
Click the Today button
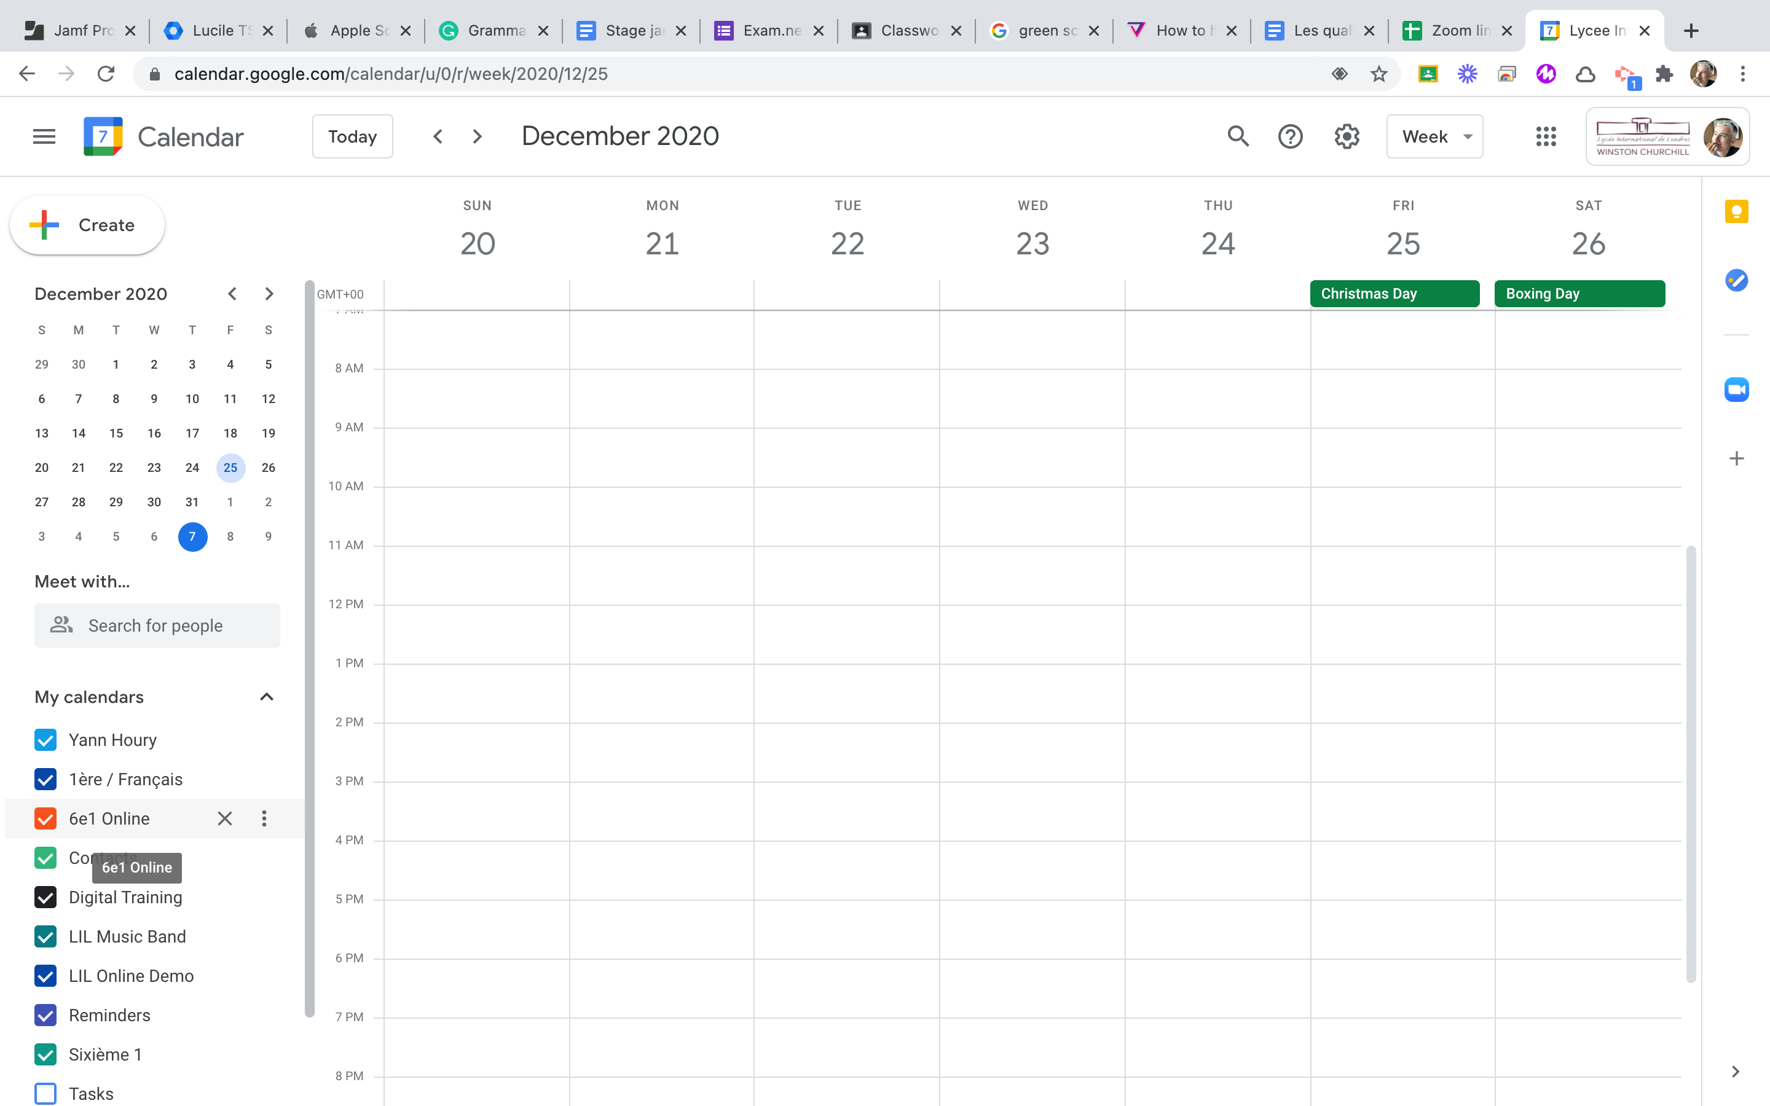[x=353, y=136]
